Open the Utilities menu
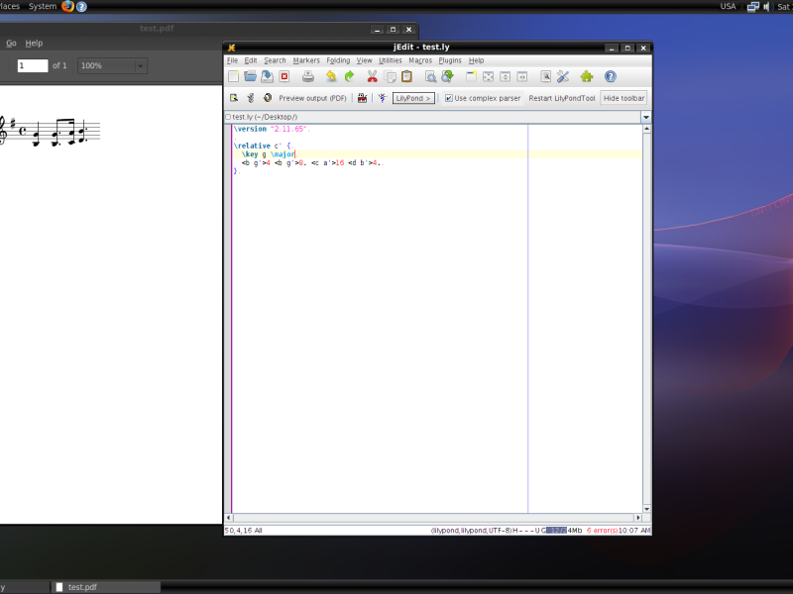793x594 pixels. 390,60
